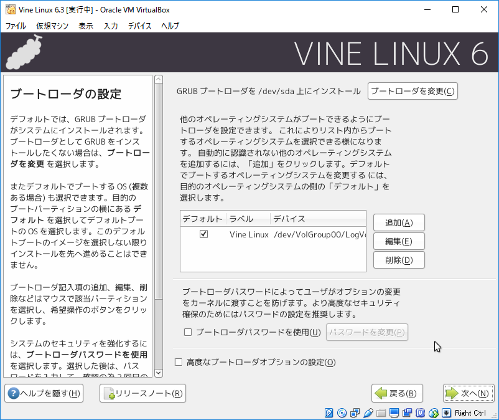Toggle the Vine Linux default boot checkbox
The width and height of the screenshot is (499, 420).
pyautogui.click(x=203, y=234)
